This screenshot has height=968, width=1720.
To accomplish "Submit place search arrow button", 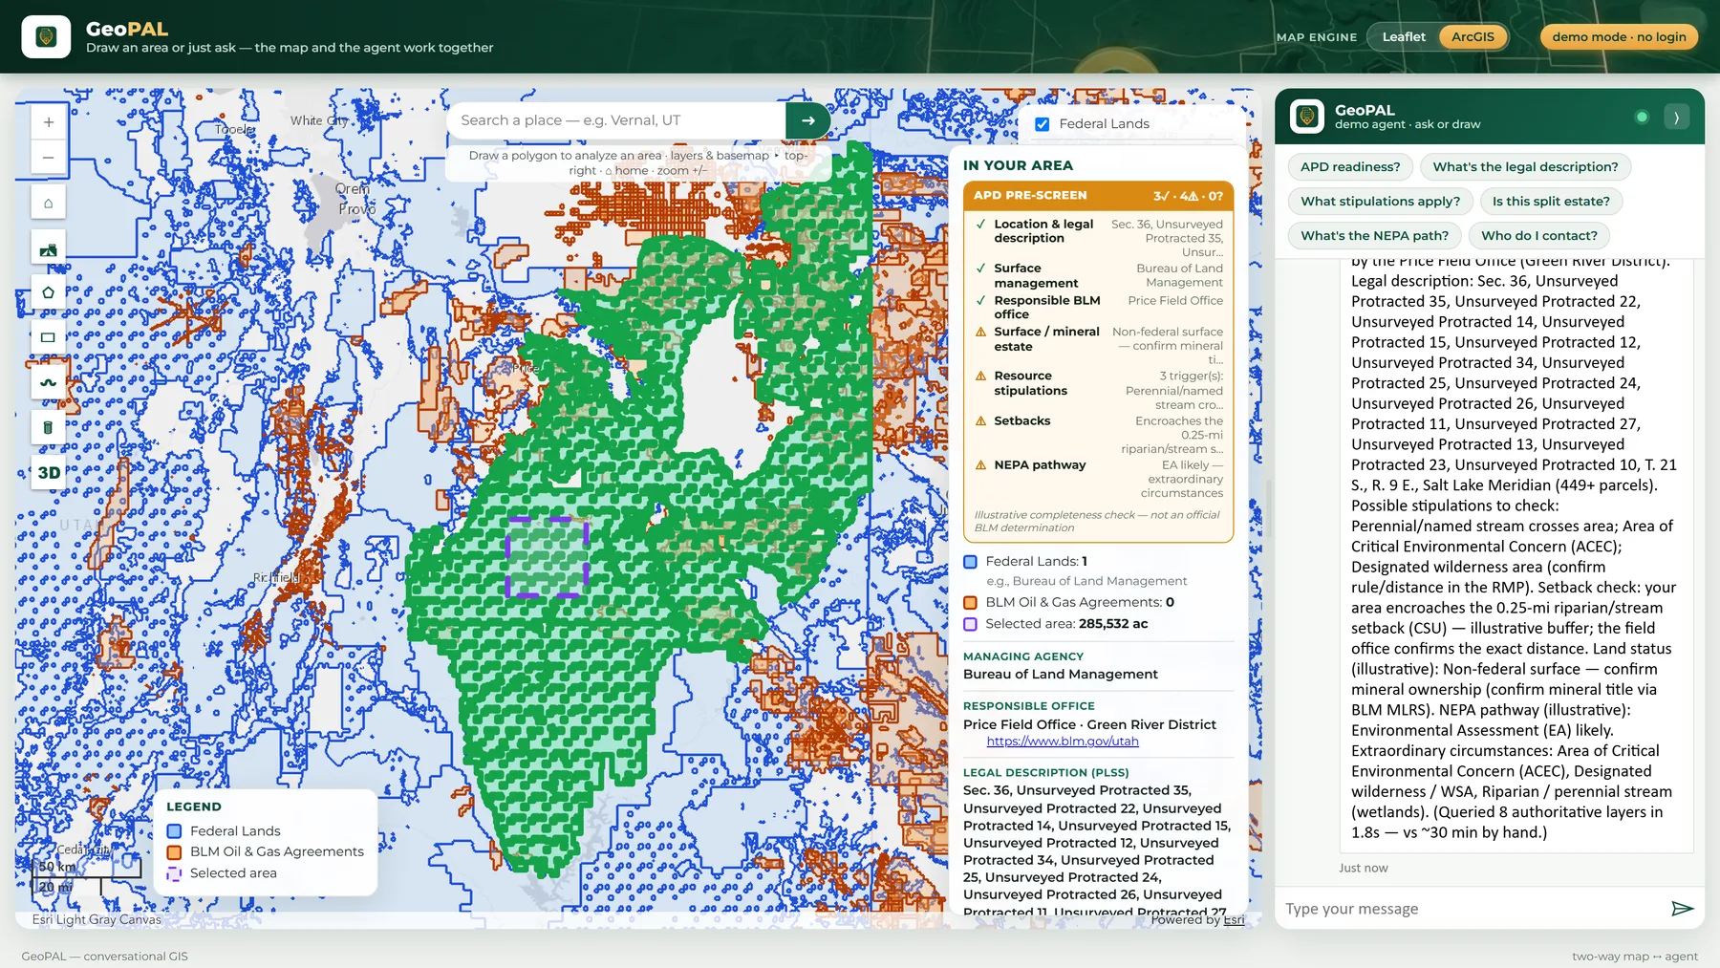I will pyautogui.click(x=808, y=120).
